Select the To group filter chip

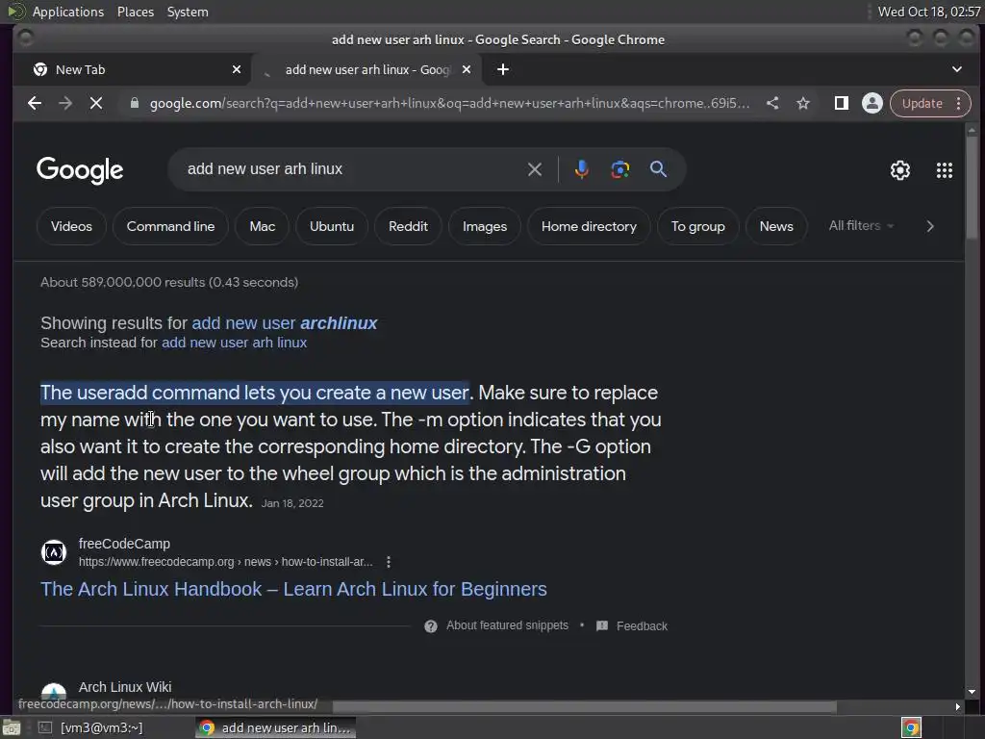[698, 226]
